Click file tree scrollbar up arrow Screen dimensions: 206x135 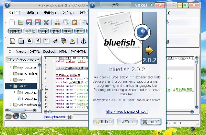click(39, 65)
